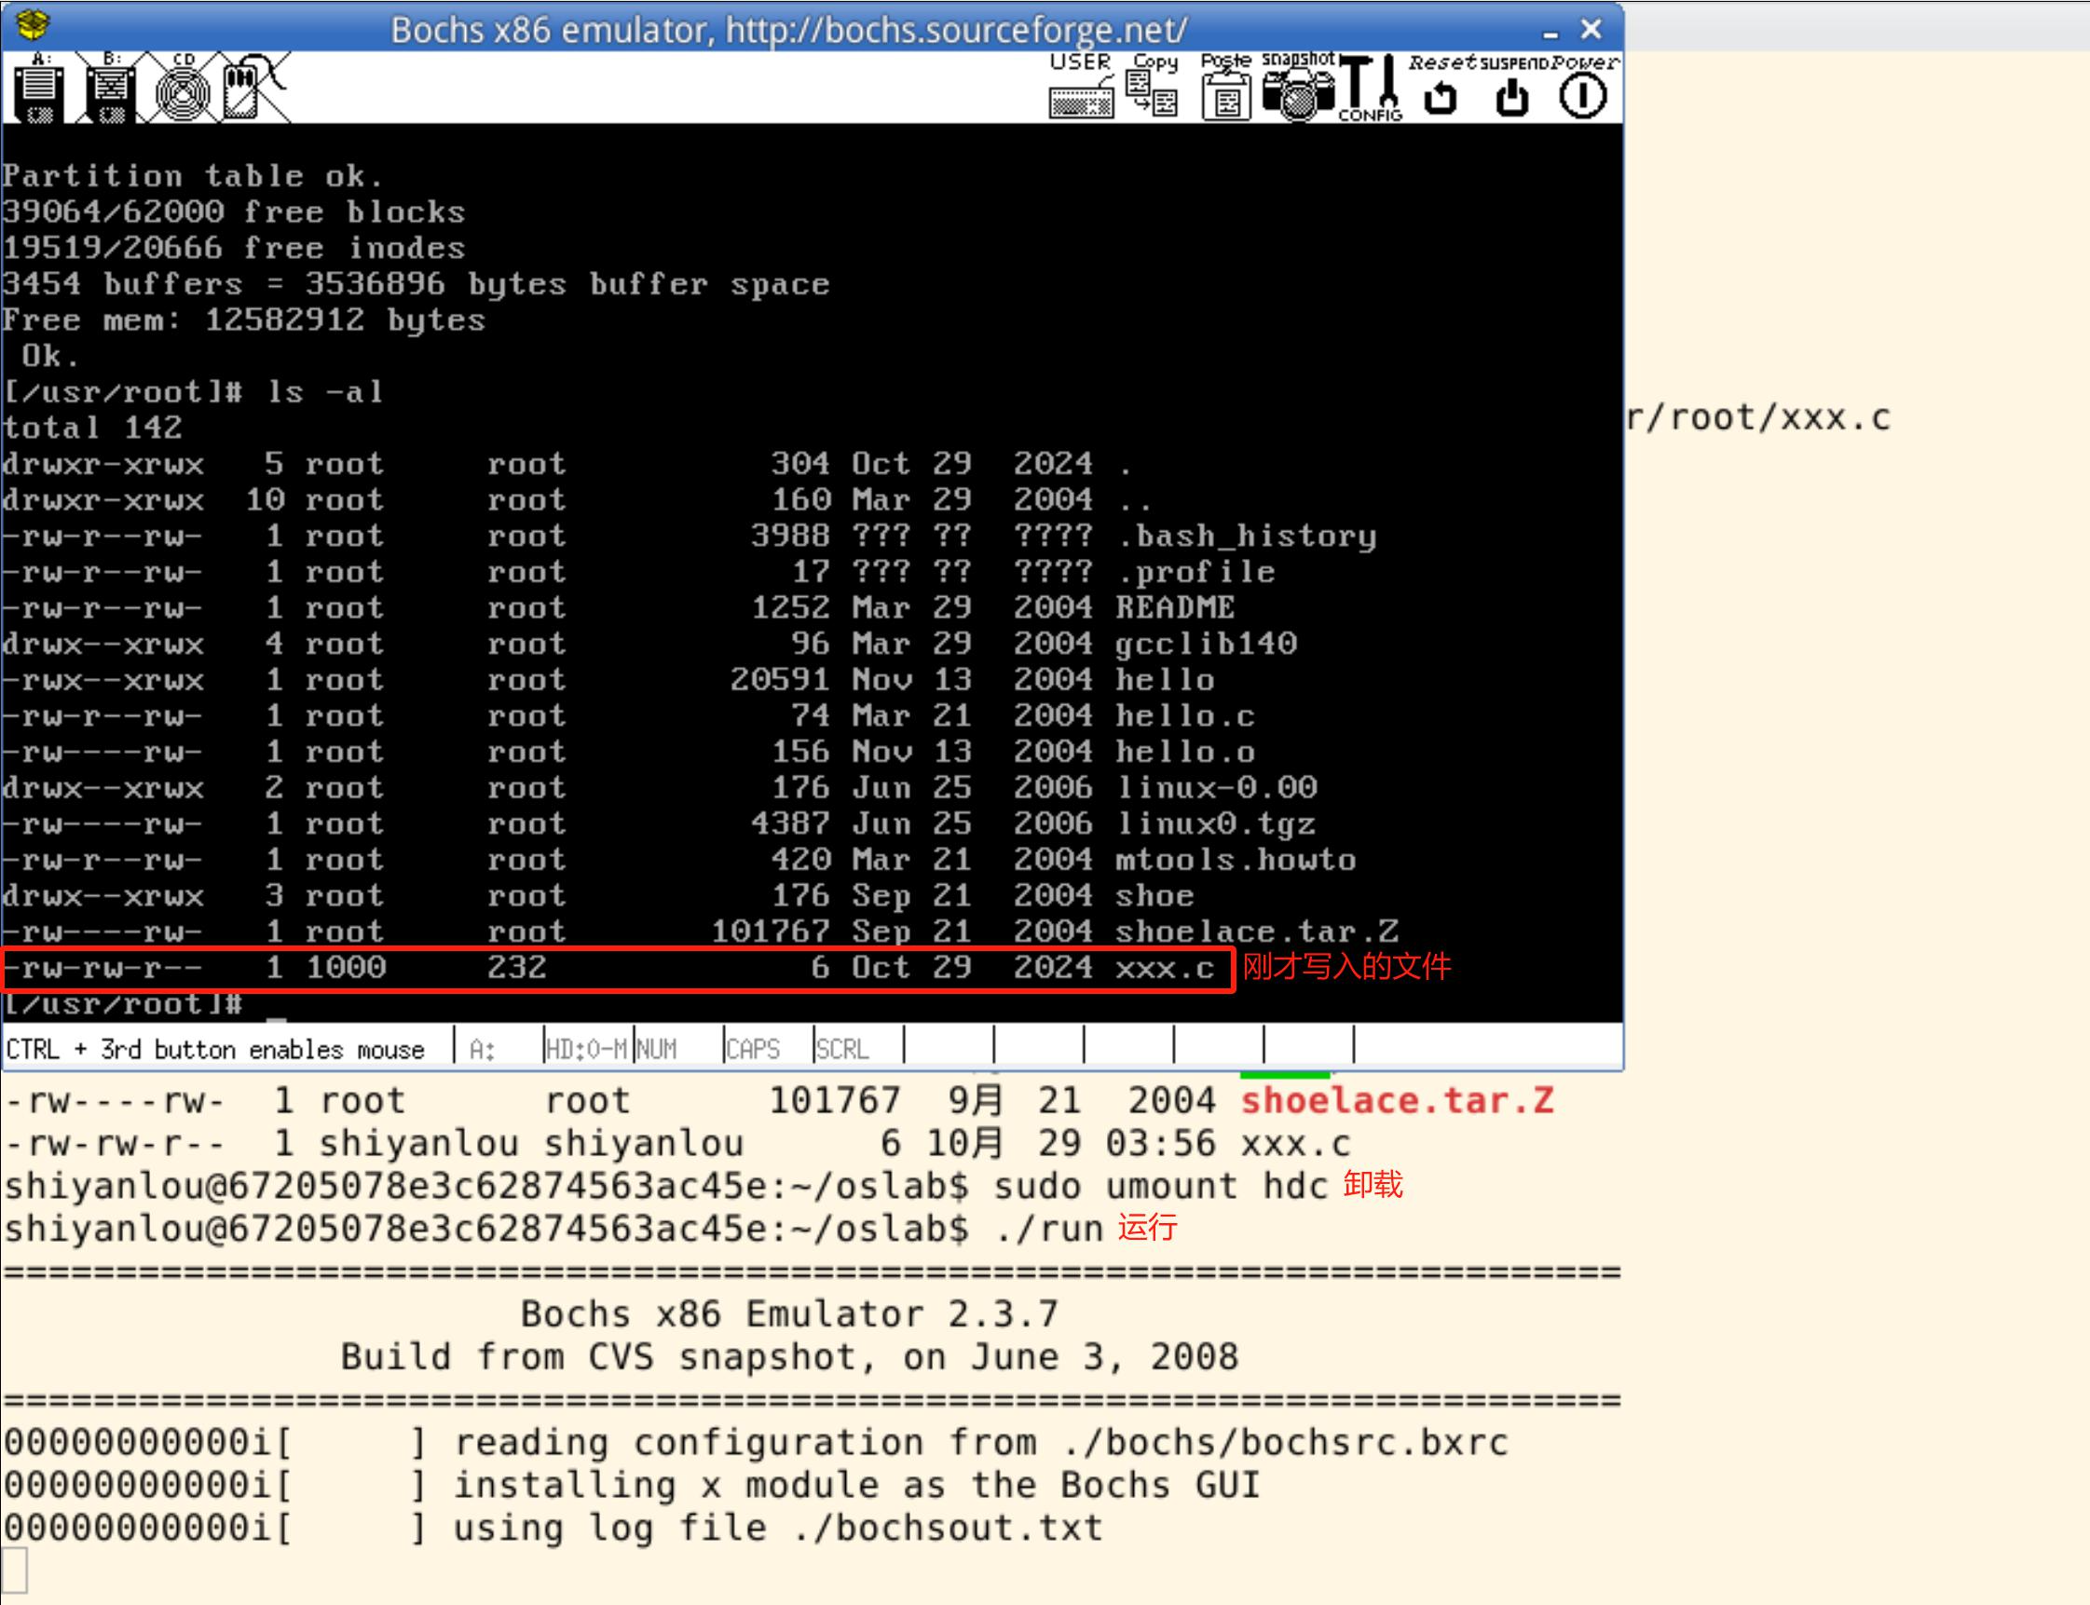Take a snapshot with camera icon
Viewport: 2090px width, 1605px height.
[x=1298, y=86]
